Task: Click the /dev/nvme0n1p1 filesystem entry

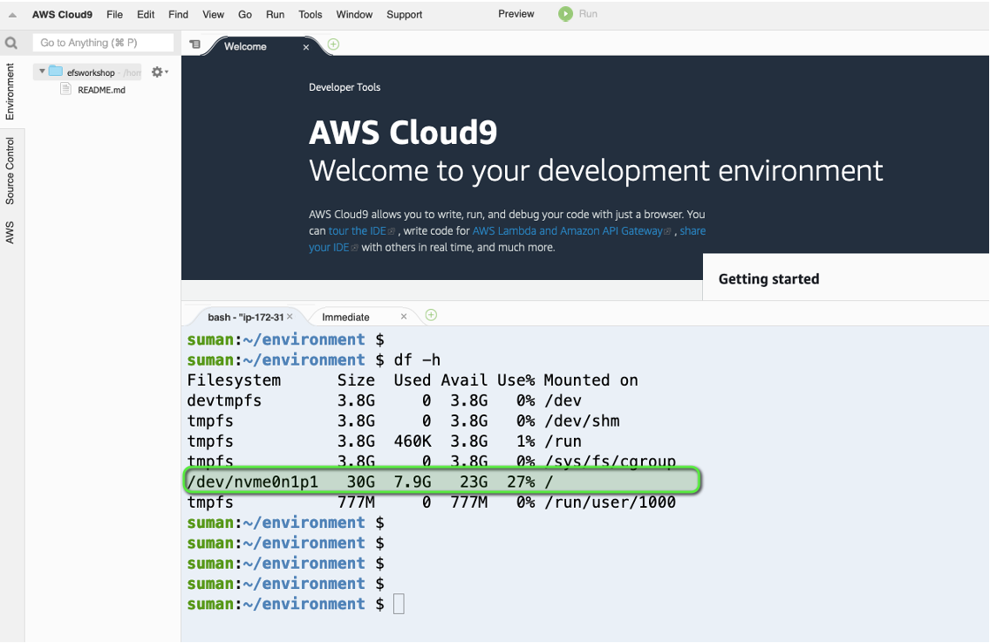Action: 253,482
